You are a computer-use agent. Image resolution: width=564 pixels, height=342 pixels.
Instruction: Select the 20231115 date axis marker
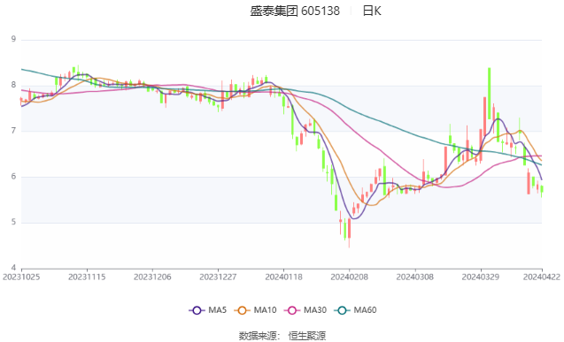coord(87,277)
